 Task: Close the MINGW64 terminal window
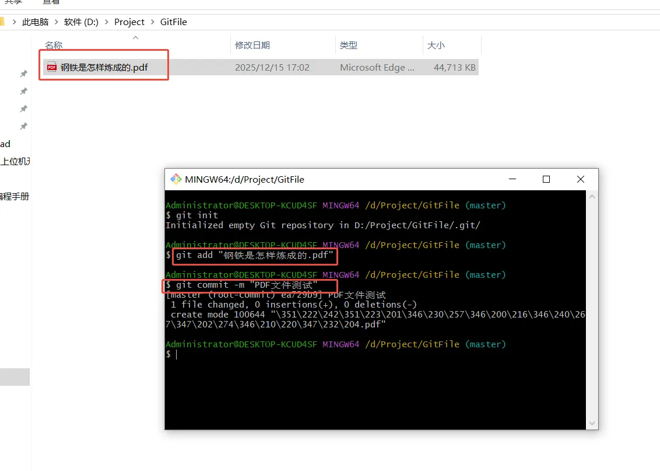(581, 179)
